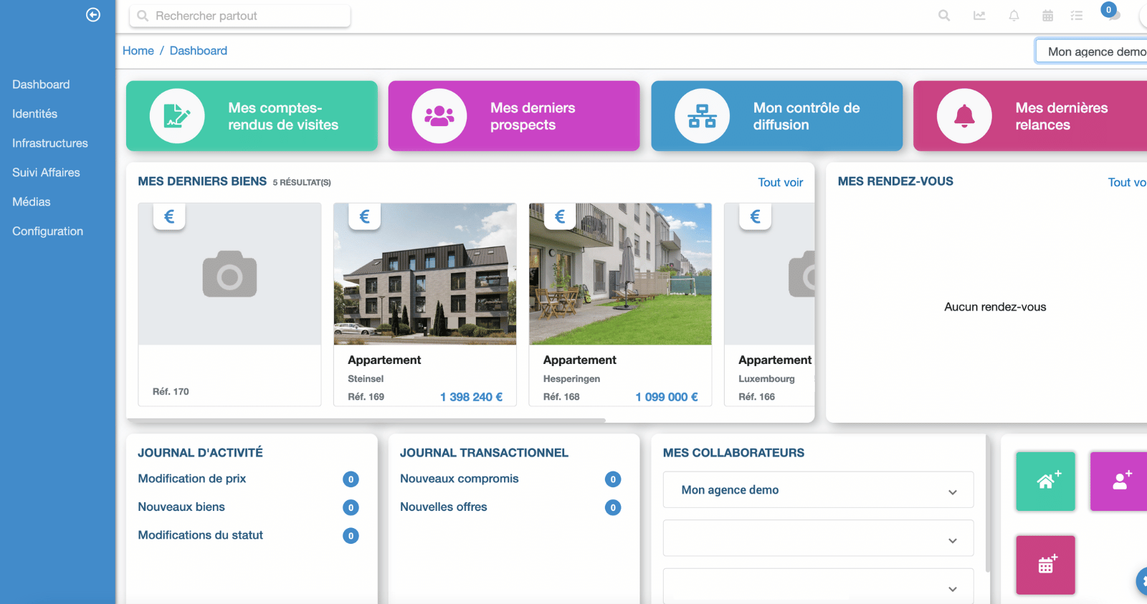Open the notifications bell in top toolbar
Viewport: 1147px width, 604px height.
pyautogui.click(x=1014, y=16)
